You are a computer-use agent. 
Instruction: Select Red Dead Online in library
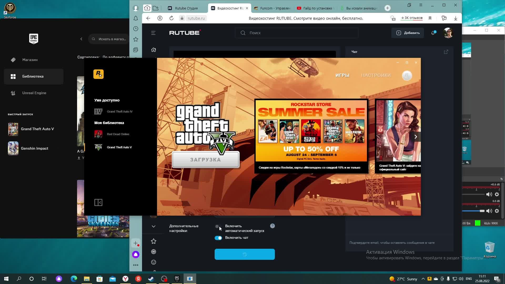point(118,134)
